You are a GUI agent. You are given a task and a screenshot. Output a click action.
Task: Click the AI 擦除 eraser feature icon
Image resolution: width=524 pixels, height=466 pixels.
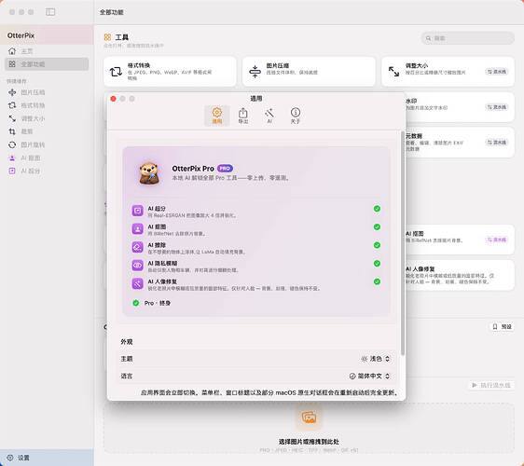[x=137, y=247]
